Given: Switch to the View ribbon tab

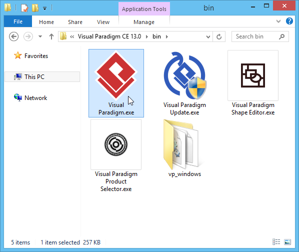Looking at the screenshot, I should click(103, 22).
